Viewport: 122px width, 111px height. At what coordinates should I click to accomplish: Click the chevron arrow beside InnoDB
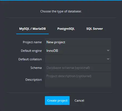(108, 50)
